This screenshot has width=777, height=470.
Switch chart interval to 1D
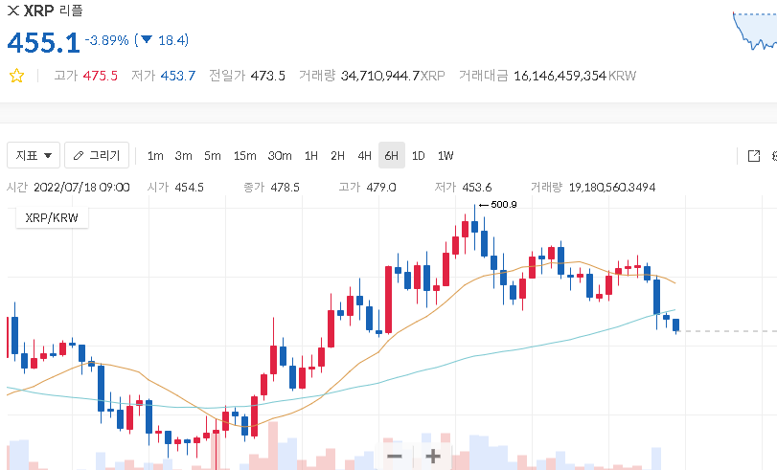(x=419, y=155)
